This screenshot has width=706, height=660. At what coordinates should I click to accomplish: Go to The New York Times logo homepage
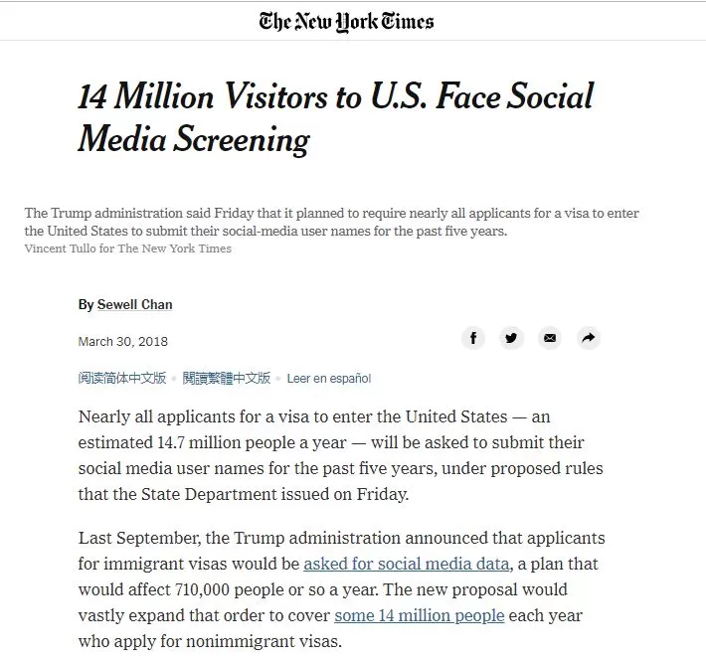[x=346, y=22]
